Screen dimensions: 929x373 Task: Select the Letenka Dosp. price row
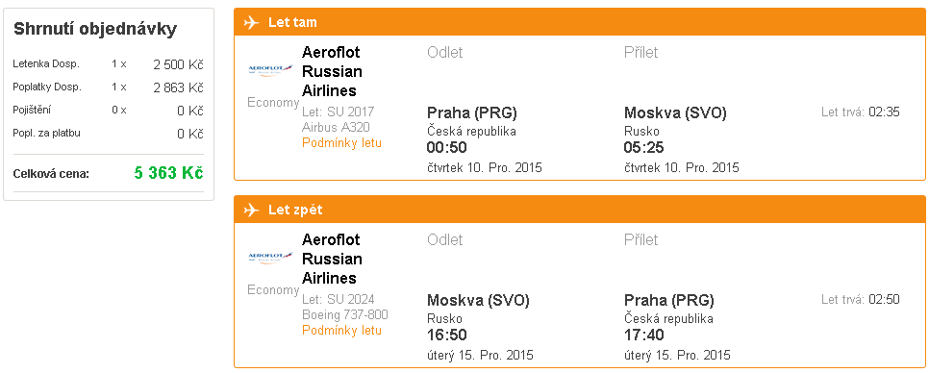(108, 64)
